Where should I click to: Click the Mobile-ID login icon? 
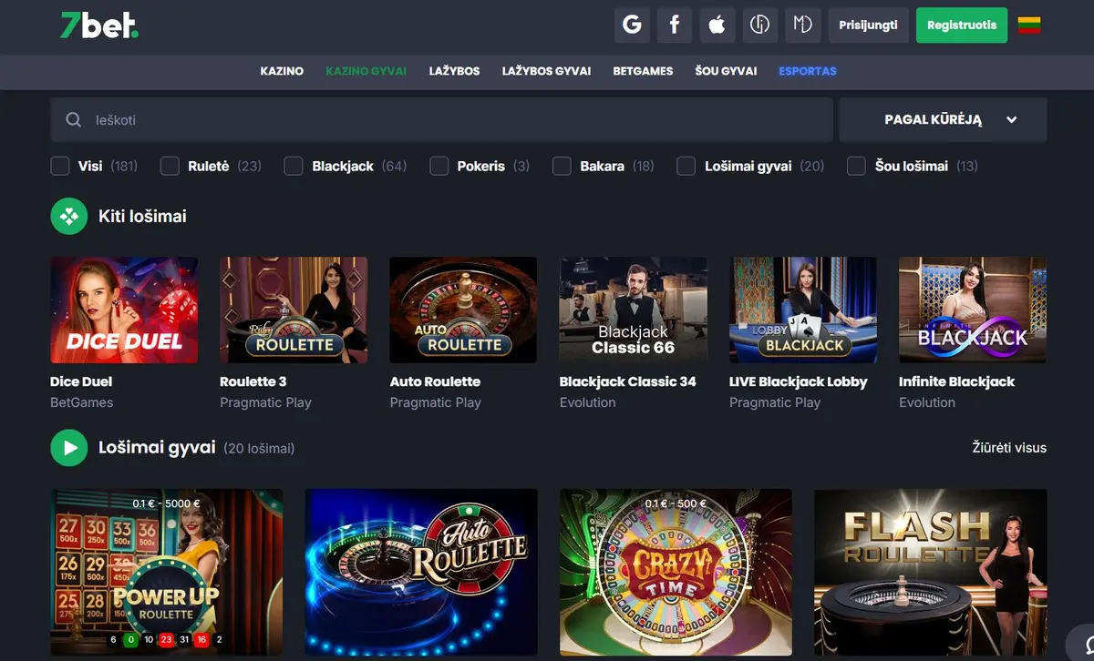tap(803, 25)
